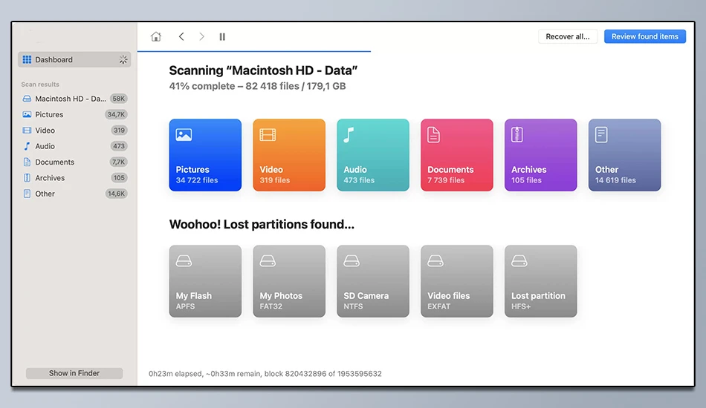Open the orange Video card
This screenshot has width=706, height=408.
(x=289, y=155)
